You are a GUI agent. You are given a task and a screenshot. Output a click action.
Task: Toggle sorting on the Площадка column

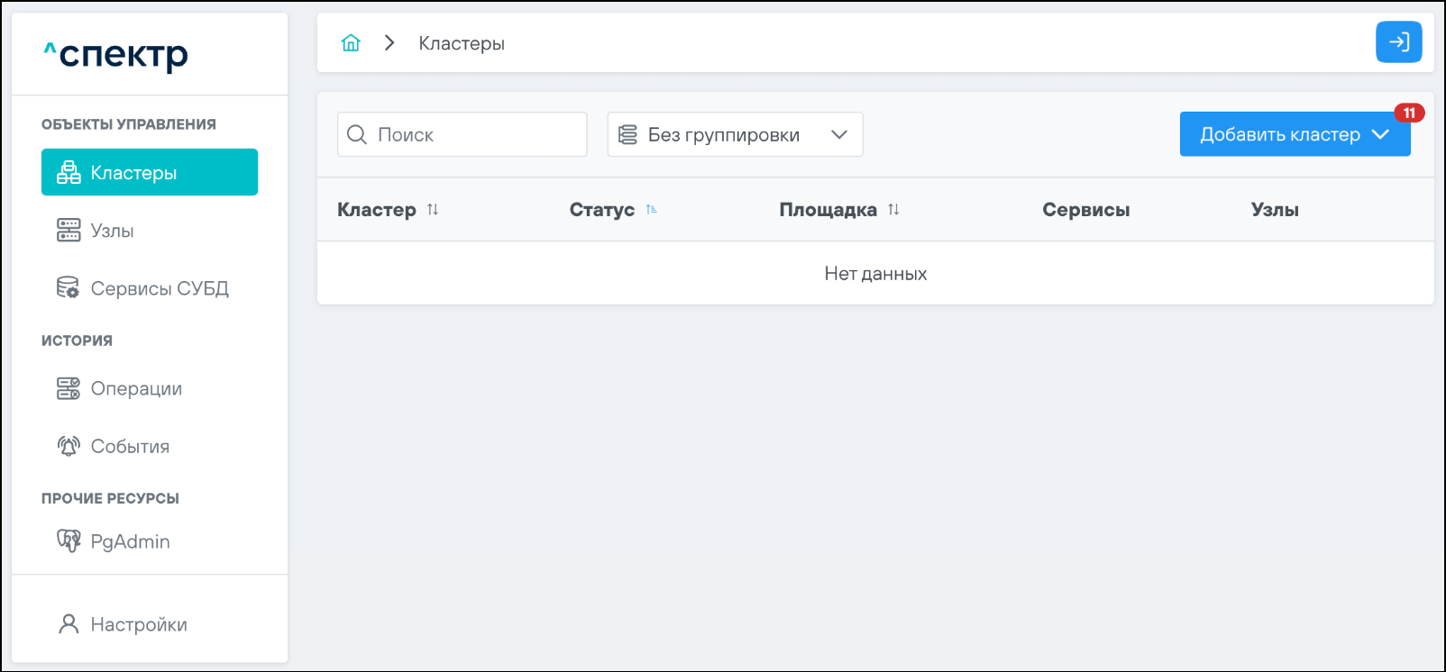(x=893, y=210)
